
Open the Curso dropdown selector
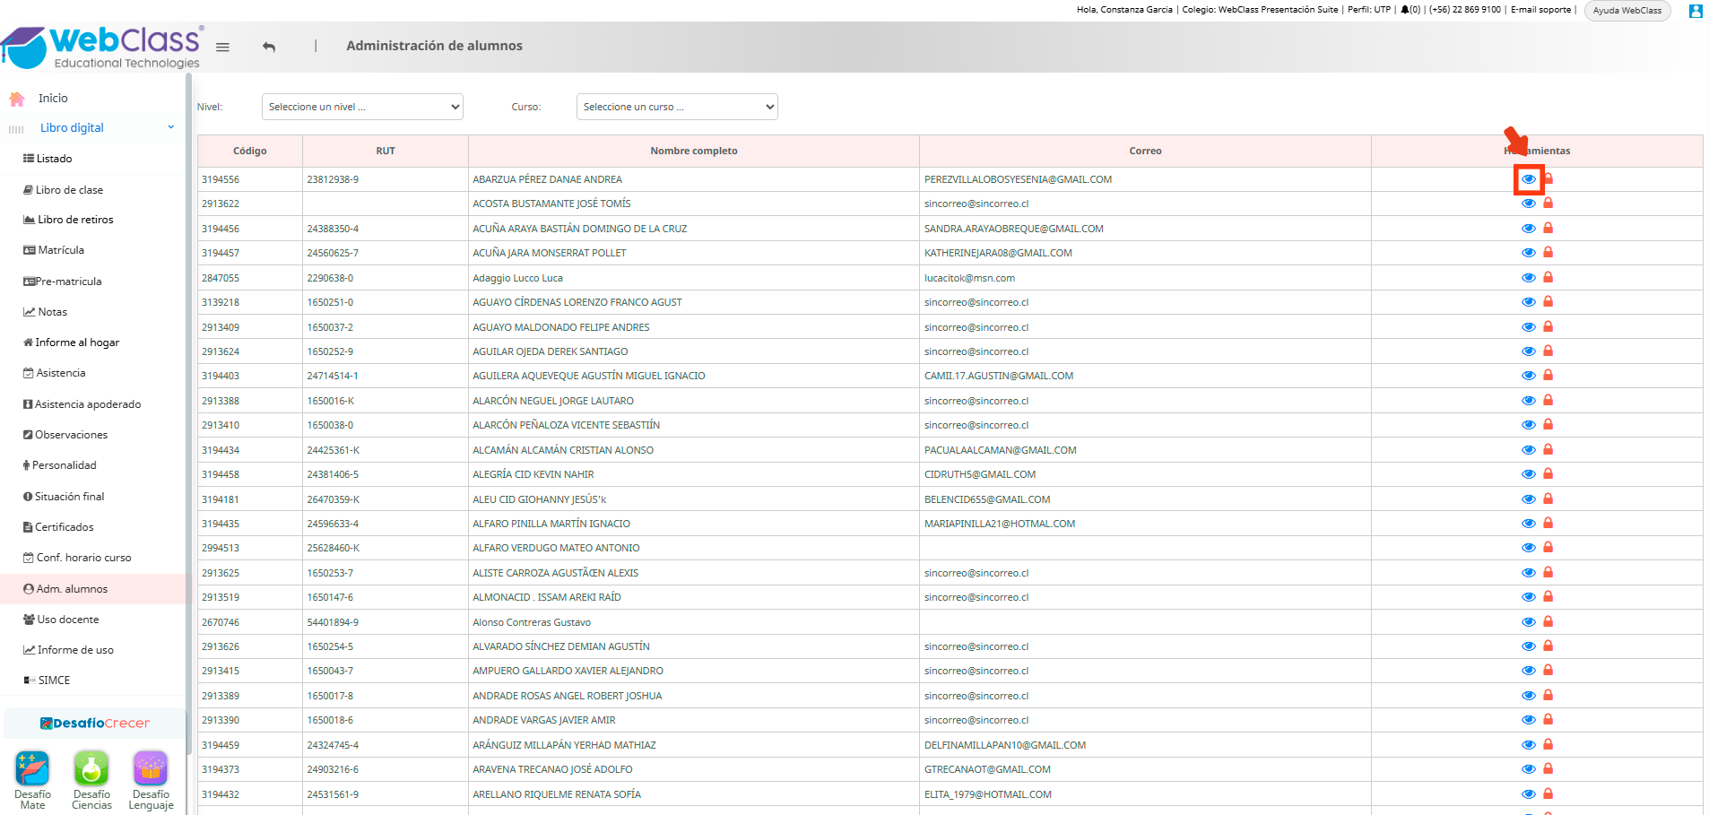(x=677, y=107)
